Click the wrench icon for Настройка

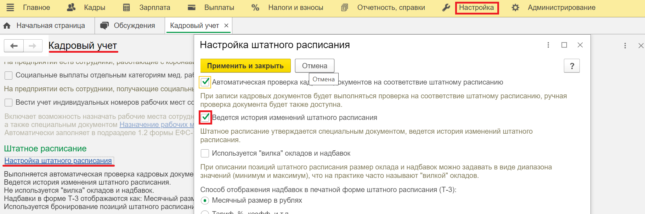446,7
